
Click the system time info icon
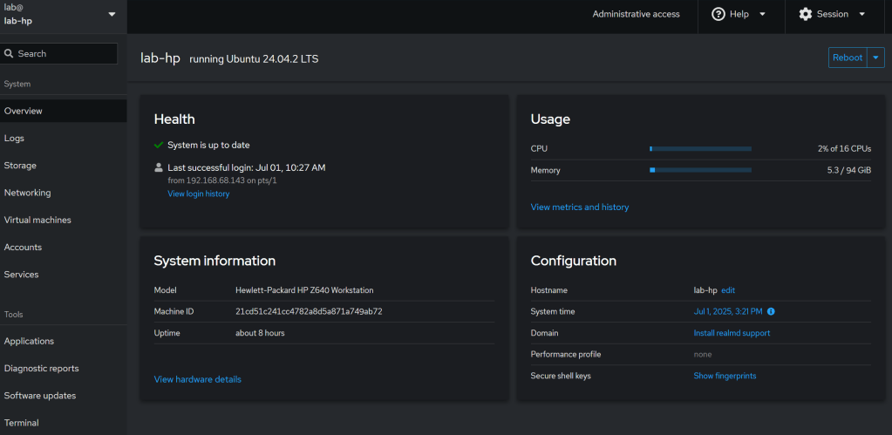click(x=771, y=311)
